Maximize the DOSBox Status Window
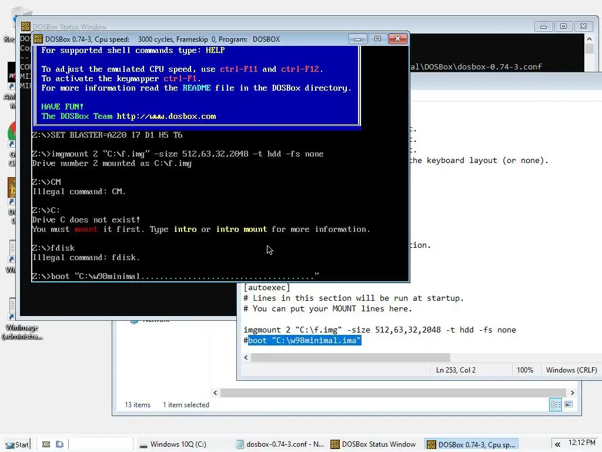The width and height of the screenshot is (602, 452). (x=563, y=26)
